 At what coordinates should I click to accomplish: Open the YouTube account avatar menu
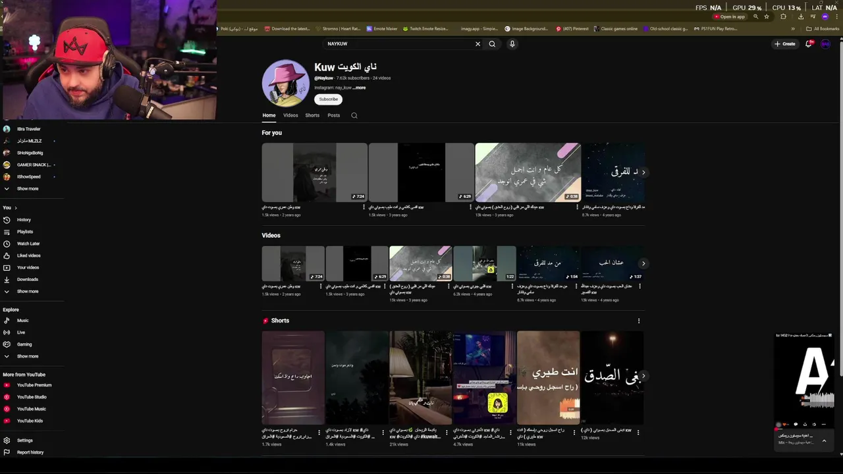pyautogui.click(x=825, y=44)
